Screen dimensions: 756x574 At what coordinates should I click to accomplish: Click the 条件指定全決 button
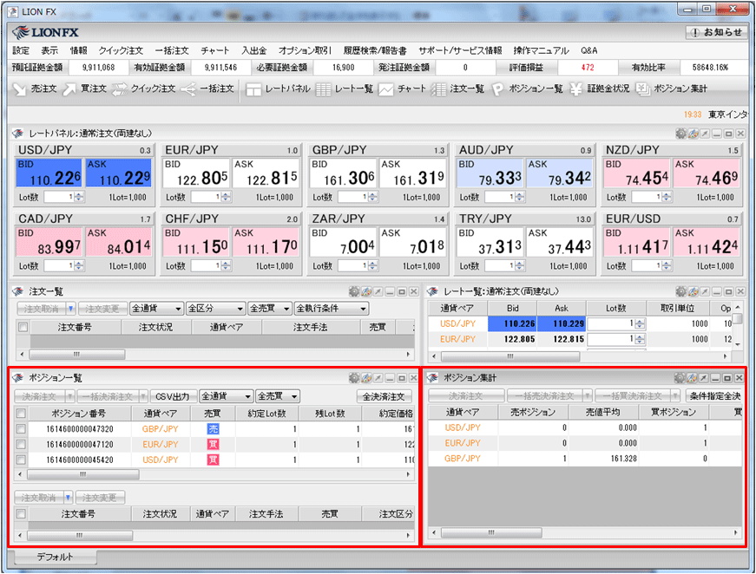click(715, 396)
